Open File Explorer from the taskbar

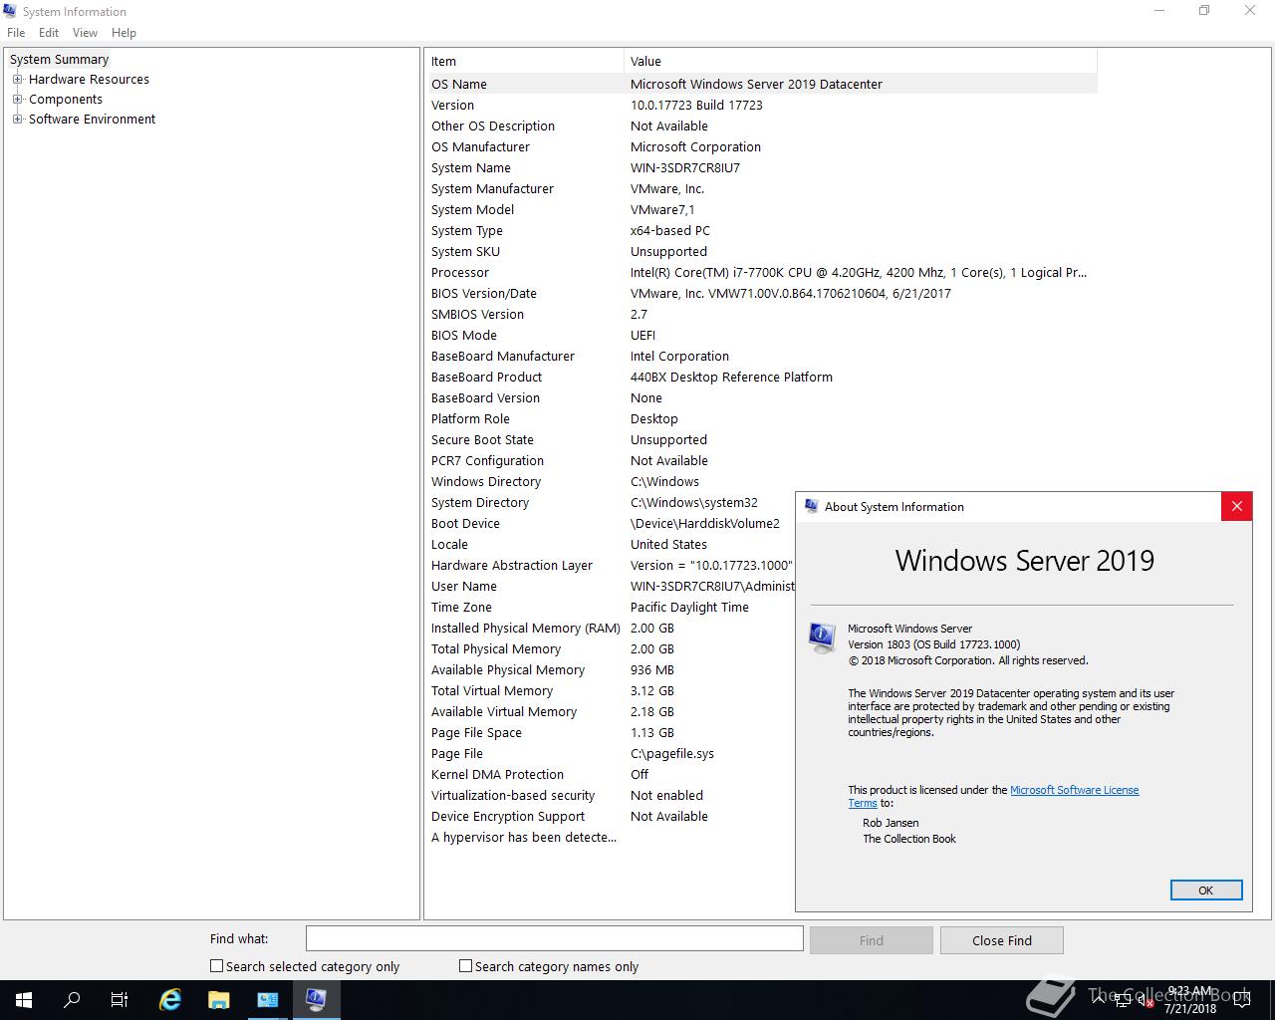219,1000
